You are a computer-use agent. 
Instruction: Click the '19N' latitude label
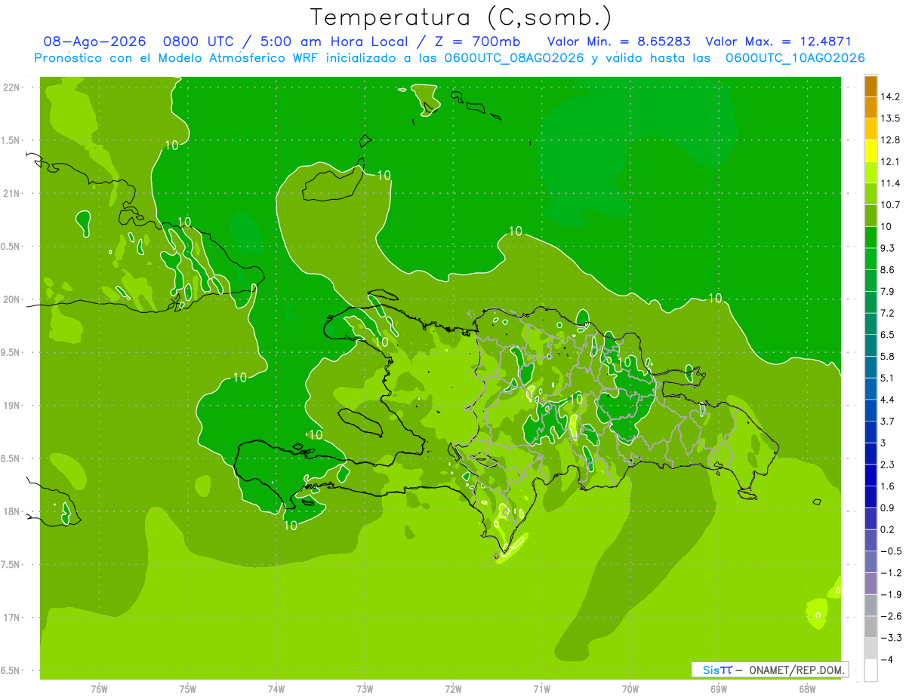pyautogui.click(x=13, y=406)
